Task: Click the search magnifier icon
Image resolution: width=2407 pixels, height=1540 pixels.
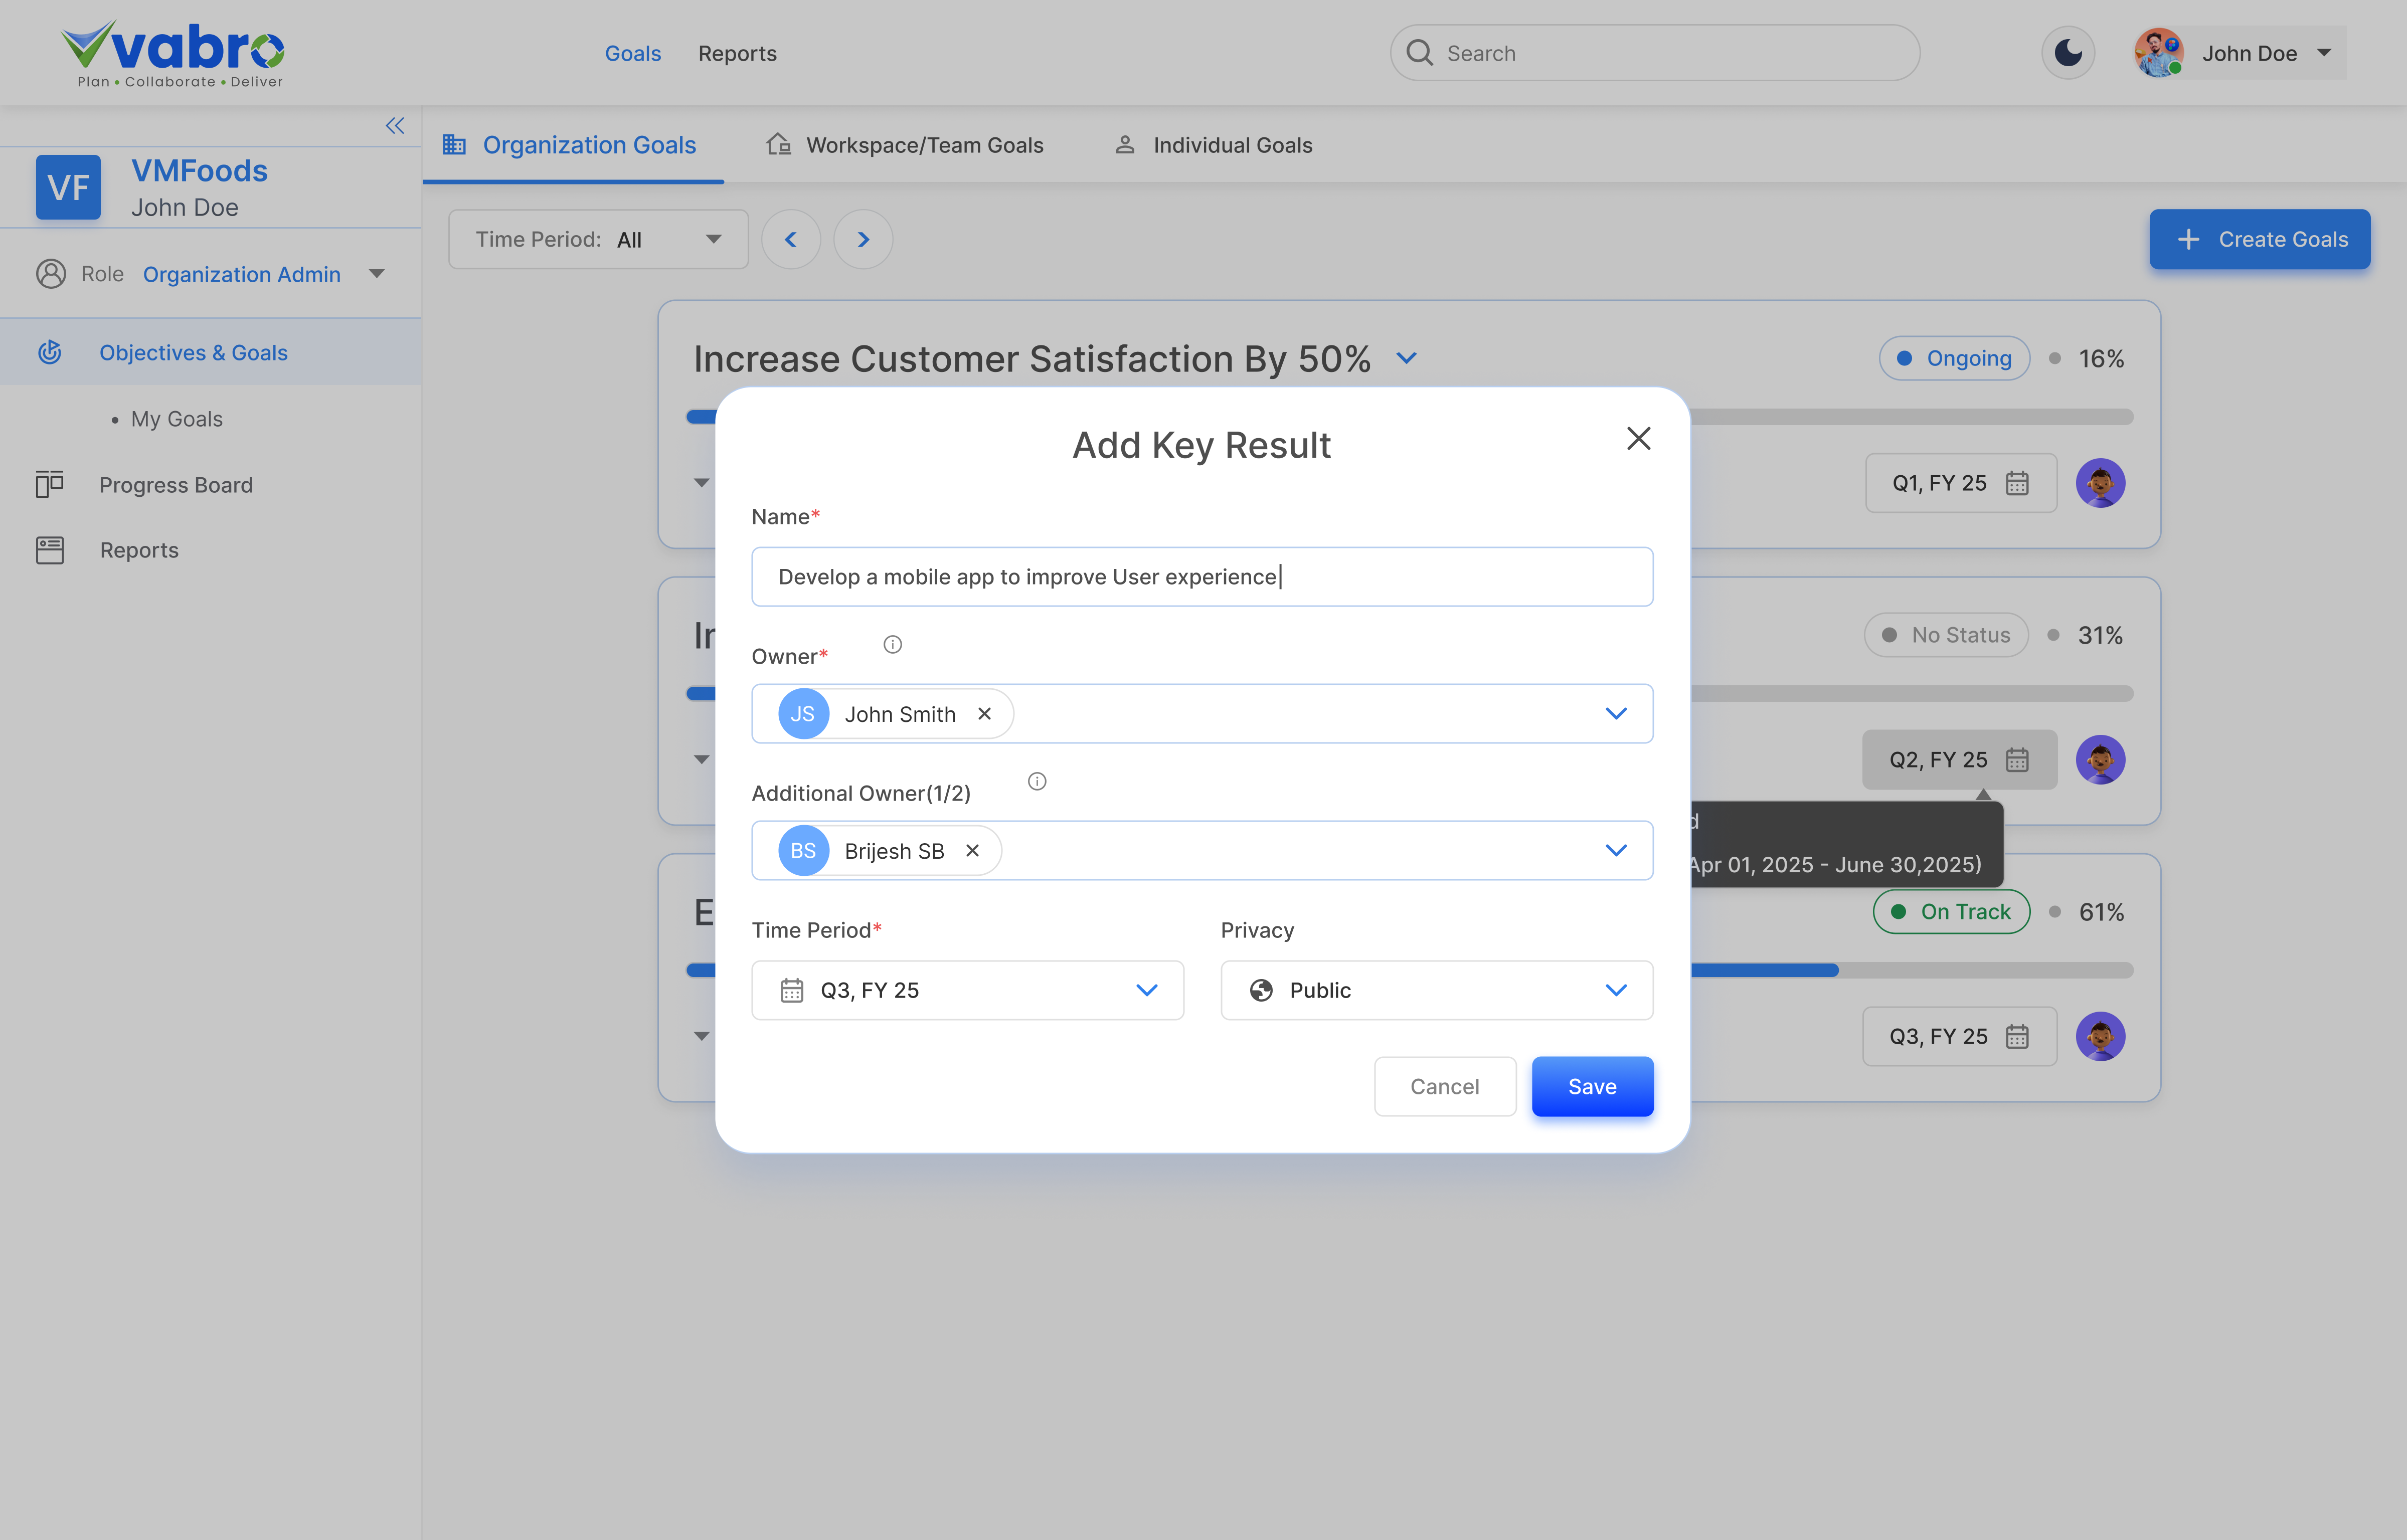Action: pos(1419,52)
